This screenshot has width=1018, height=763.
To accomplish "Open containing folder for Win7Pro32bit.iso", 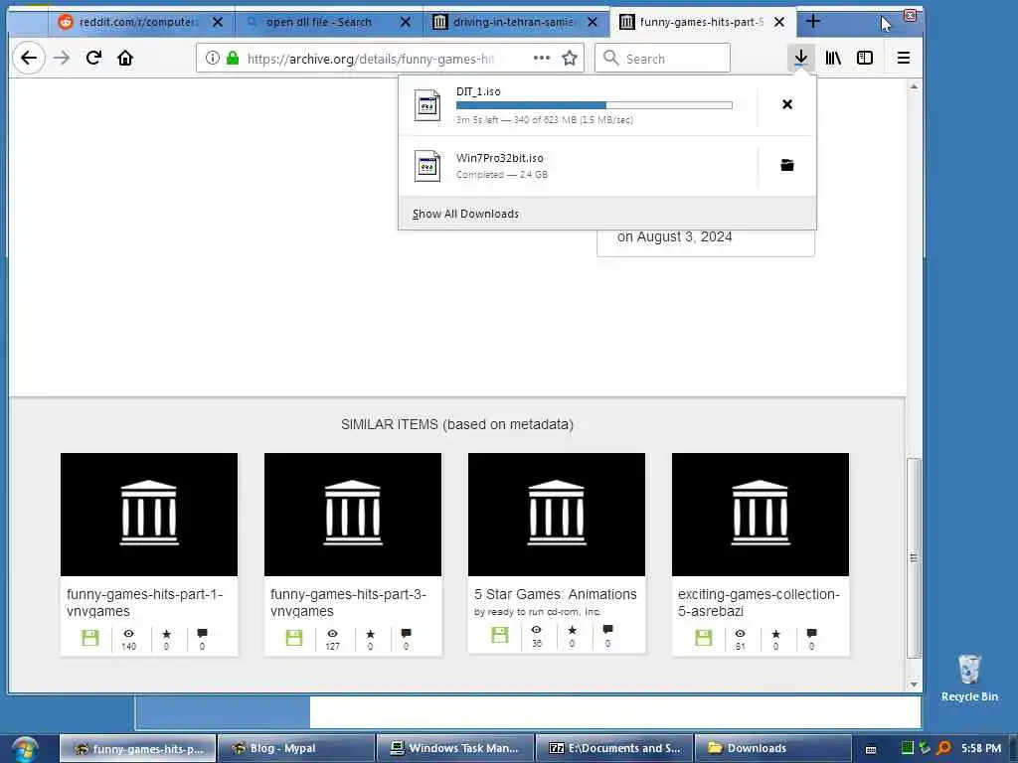I will pos(787,165).
